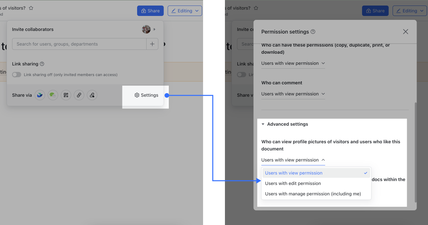This screenshot has height=225, width=428.
Task: Open Settings from the share panel
Action: click(x=146, y=95)
